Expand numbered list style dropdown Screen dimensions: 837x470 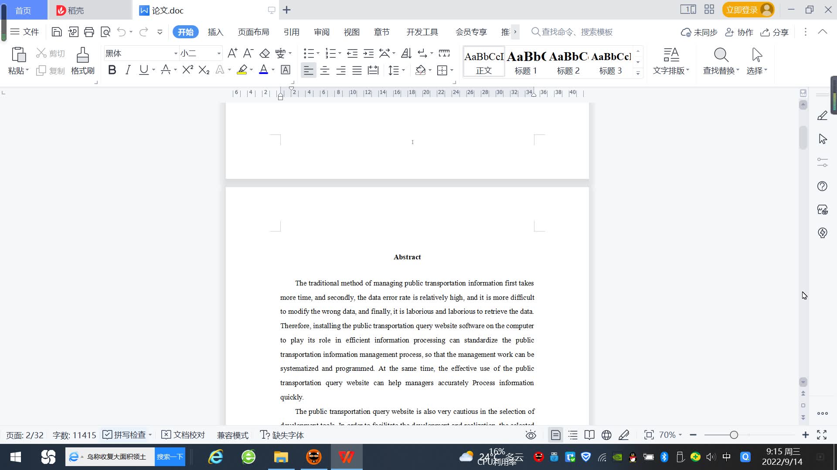340,53
